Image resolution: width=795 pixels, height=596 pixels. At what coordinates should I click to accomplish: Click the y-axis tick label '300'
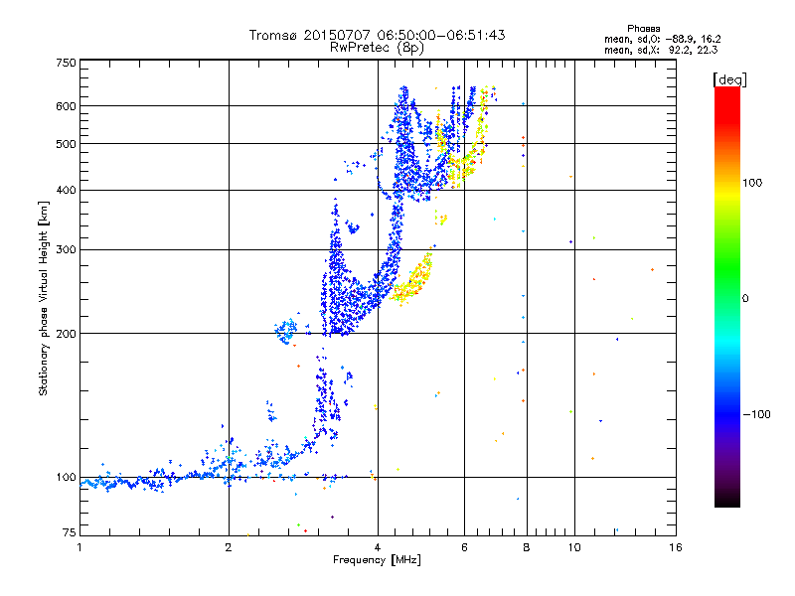pos(66,250)
